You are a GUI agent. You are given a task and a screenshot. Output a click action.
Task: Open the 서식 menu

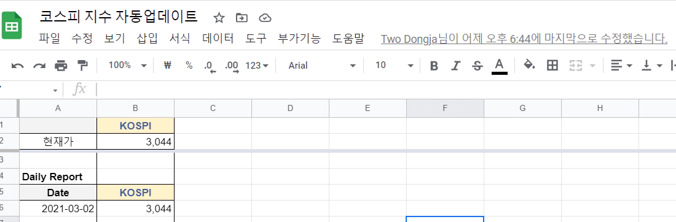click(x=180, y=39)
